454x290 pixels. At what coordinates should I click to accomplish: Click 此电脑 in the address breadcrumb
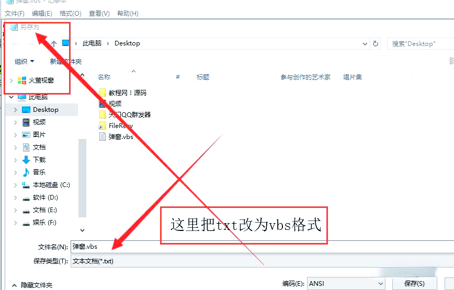coord(92,43)
